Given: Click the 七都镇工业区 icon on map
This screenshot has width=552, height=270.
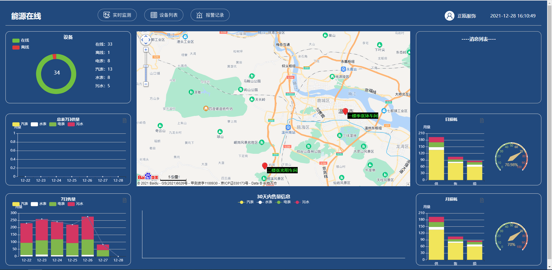Looking at the screenshot, I should pos(384,111).
